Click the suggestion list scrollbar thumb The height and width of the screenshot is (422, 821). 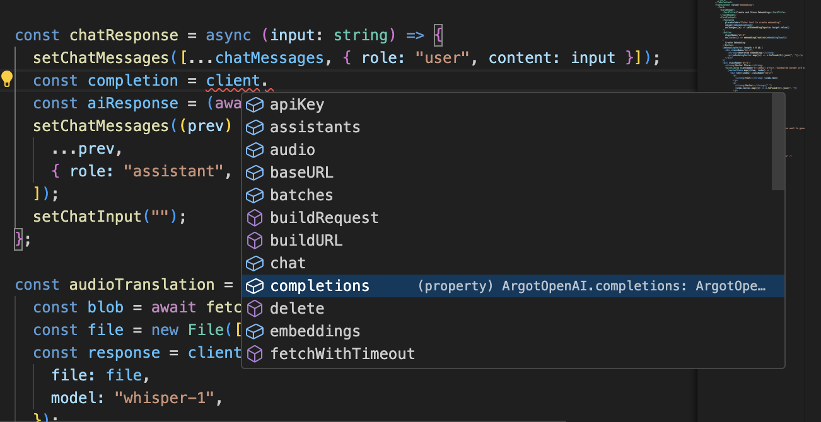coord(779,141)
